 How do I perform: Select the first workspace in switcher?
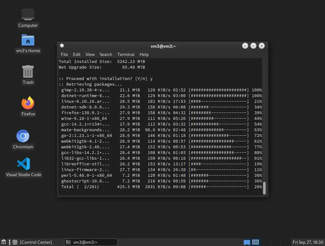pos(247,242)
